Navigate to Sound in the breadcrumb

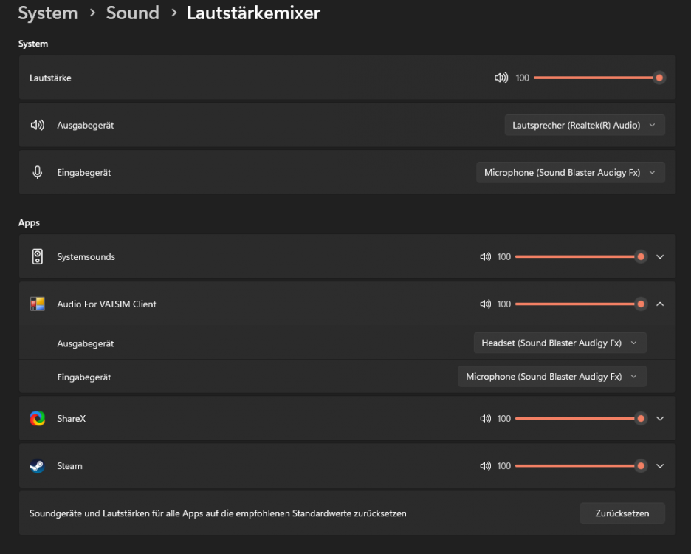pyautogui.click(x=133, y=13)
